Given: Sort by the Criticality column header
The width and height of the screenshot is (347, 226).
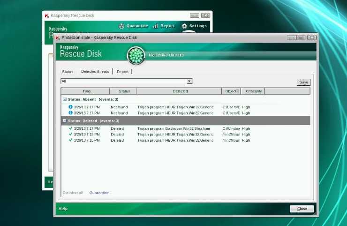Looking at the screenshot, I should point(252,91).
